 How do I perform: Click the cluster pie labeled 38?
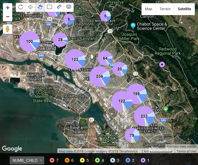60,40
